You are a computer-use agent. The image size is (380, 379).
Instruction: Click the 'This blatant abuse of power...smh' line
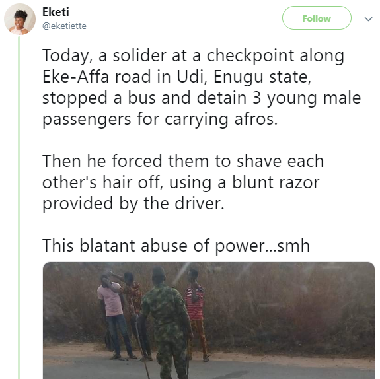176,246
